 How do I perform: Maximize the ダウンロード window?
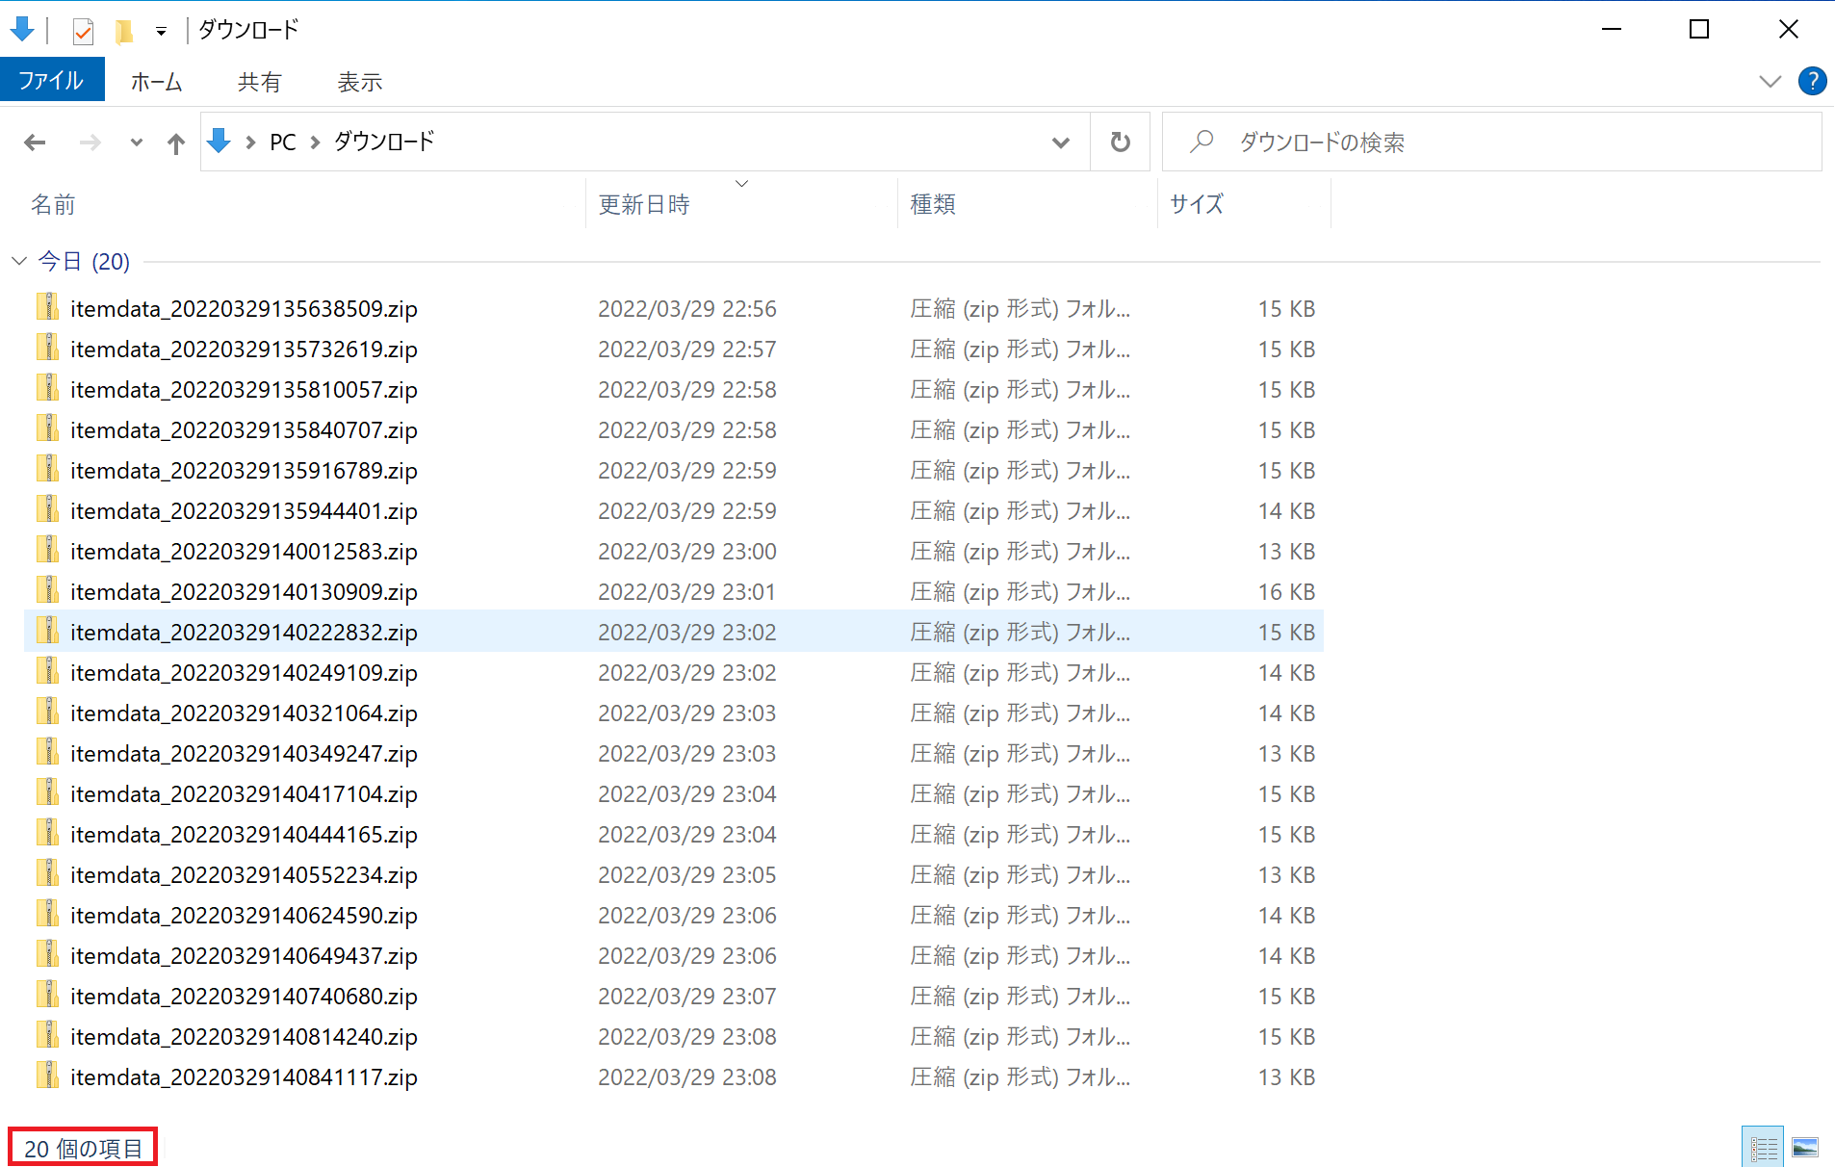(x=1699, y=30)
